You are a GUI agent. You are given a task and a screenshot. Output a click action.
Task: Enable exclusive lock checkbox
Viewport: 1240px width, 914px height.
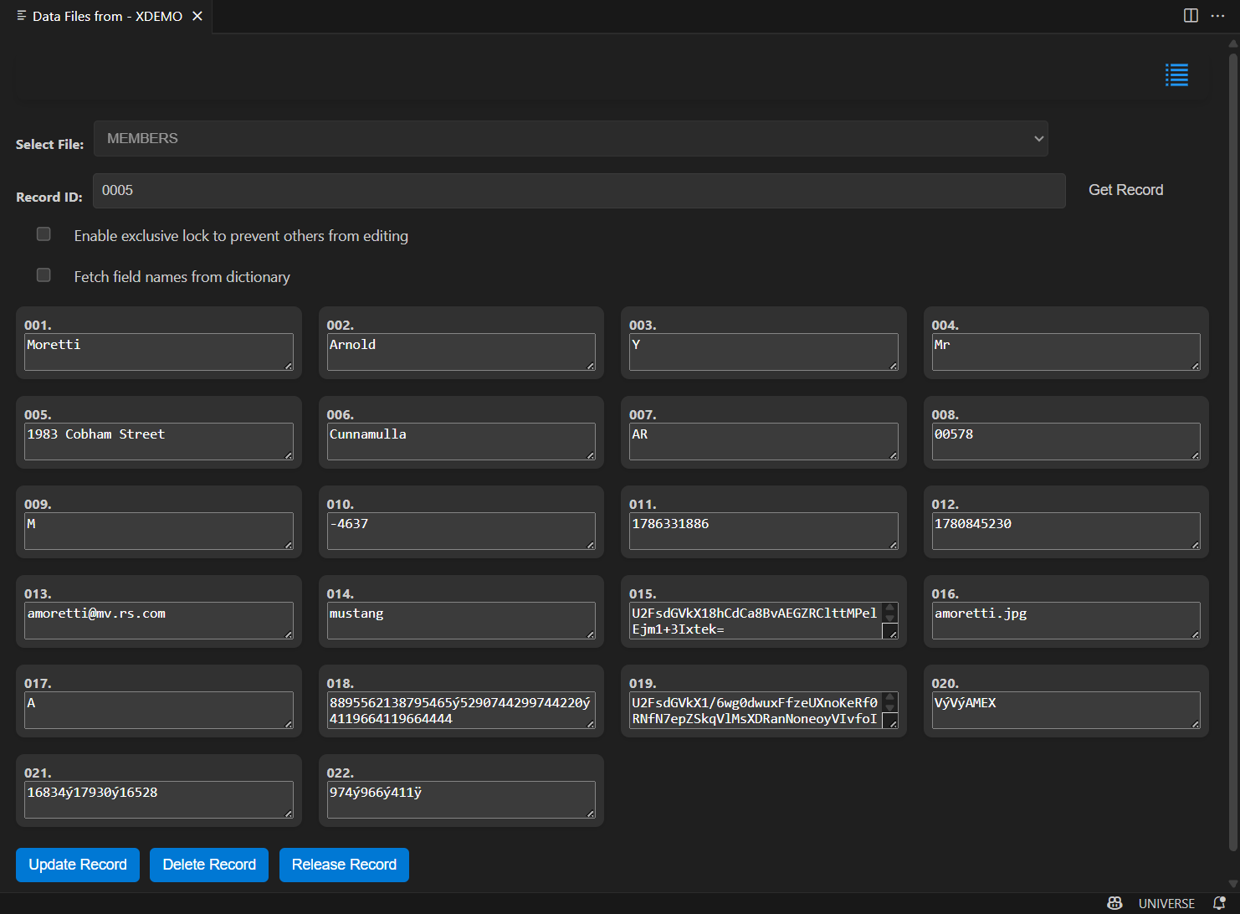coord(44,234)
